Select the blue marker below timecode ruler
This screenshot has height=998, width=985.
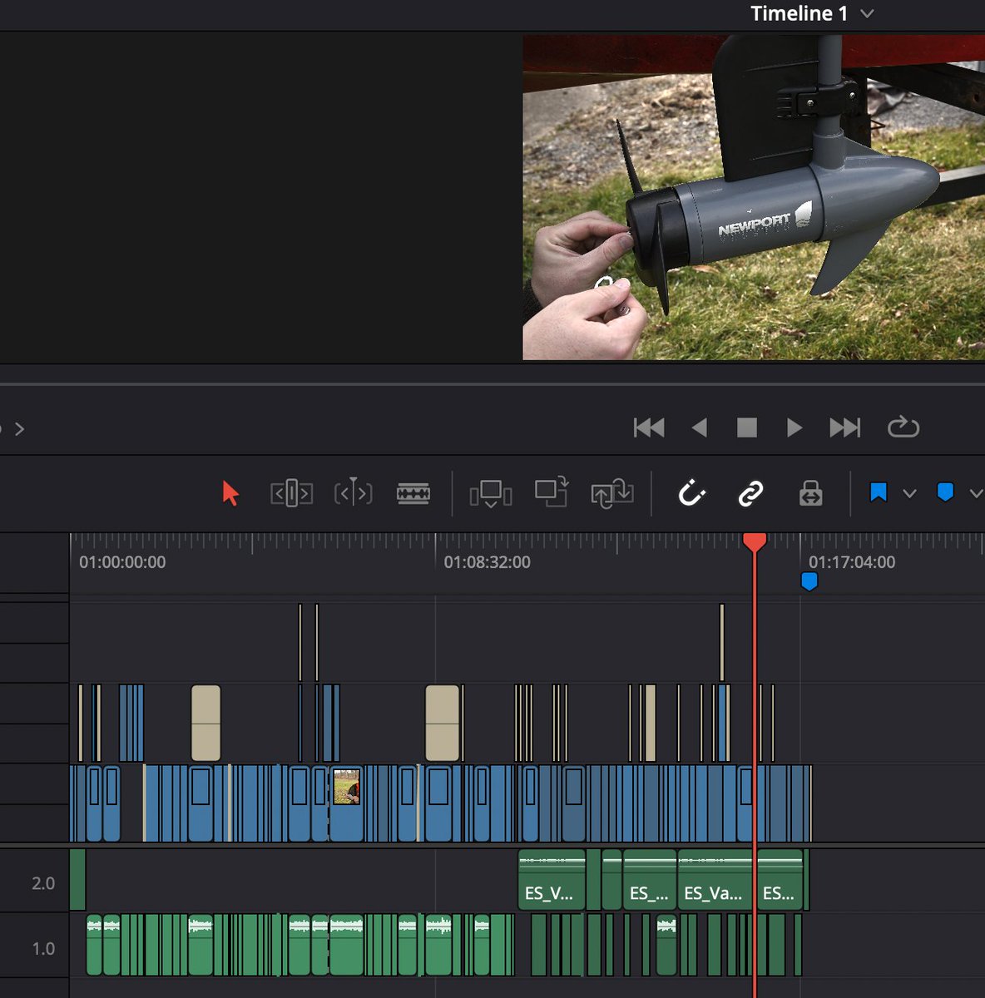point(809,581)
